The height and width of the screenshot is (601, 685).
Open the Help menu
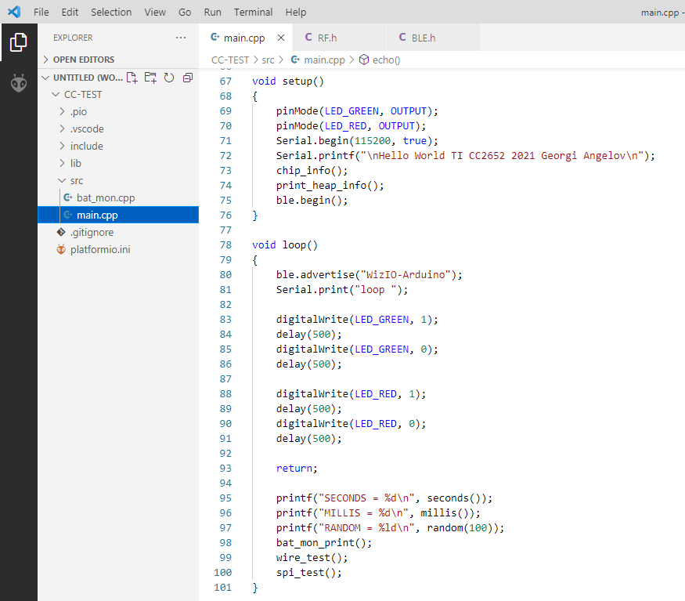tap(296, 12)
